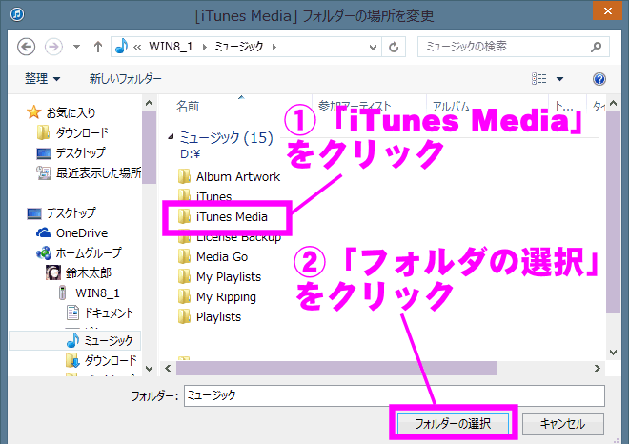The width and height of the screenshot is (629, 444).
Task: Open the view options dropdown
Action: (x=560, y=79)
